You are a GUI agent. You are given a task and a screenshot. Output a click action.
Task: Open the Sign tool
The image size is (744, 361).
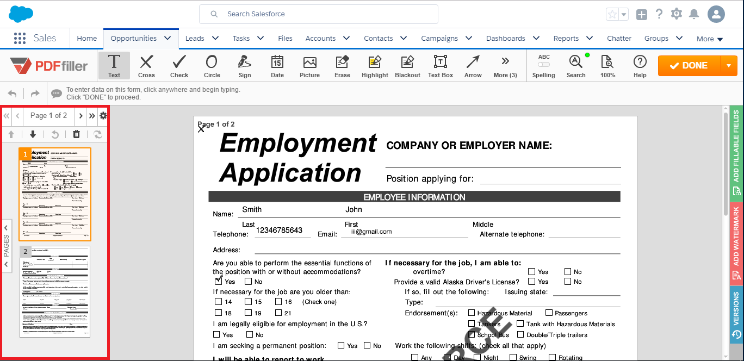tap(245, 66)
